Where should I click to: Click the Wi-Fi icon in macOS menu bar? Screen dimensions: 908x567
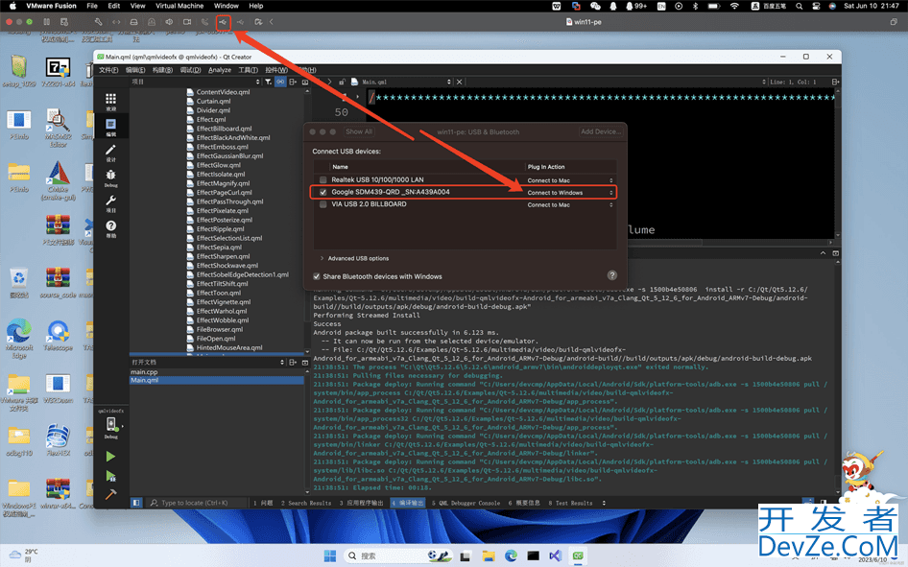[734, 6]
